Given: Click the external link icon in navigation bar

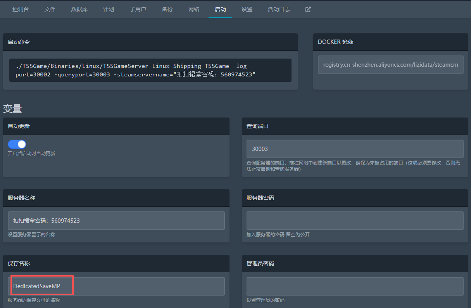Looking at the screenshot, I should 308,9.
